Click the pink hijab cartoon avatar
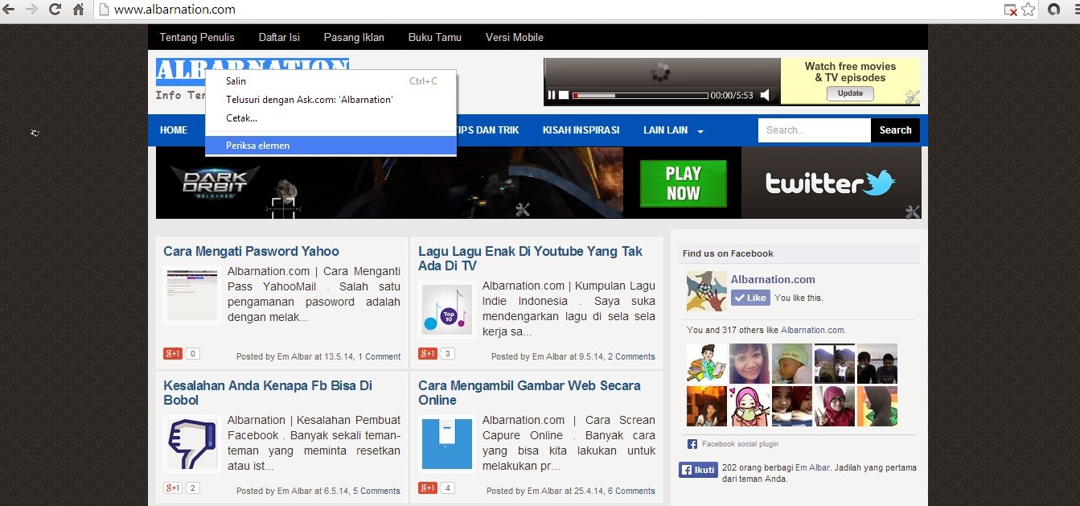 (749, 406)
